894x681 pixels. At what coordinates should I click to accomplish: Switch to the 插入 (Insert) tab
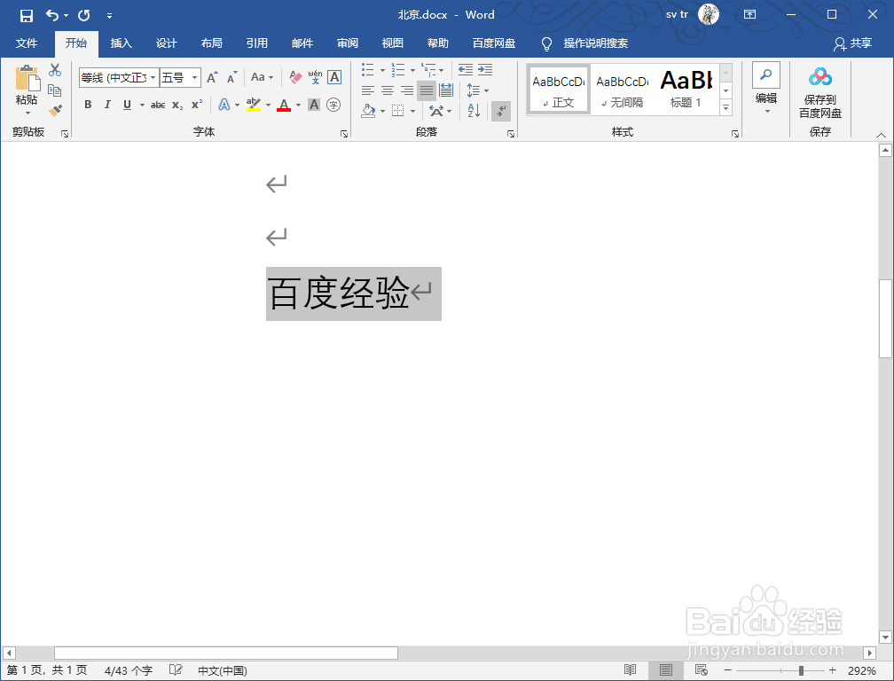[121, 43]
